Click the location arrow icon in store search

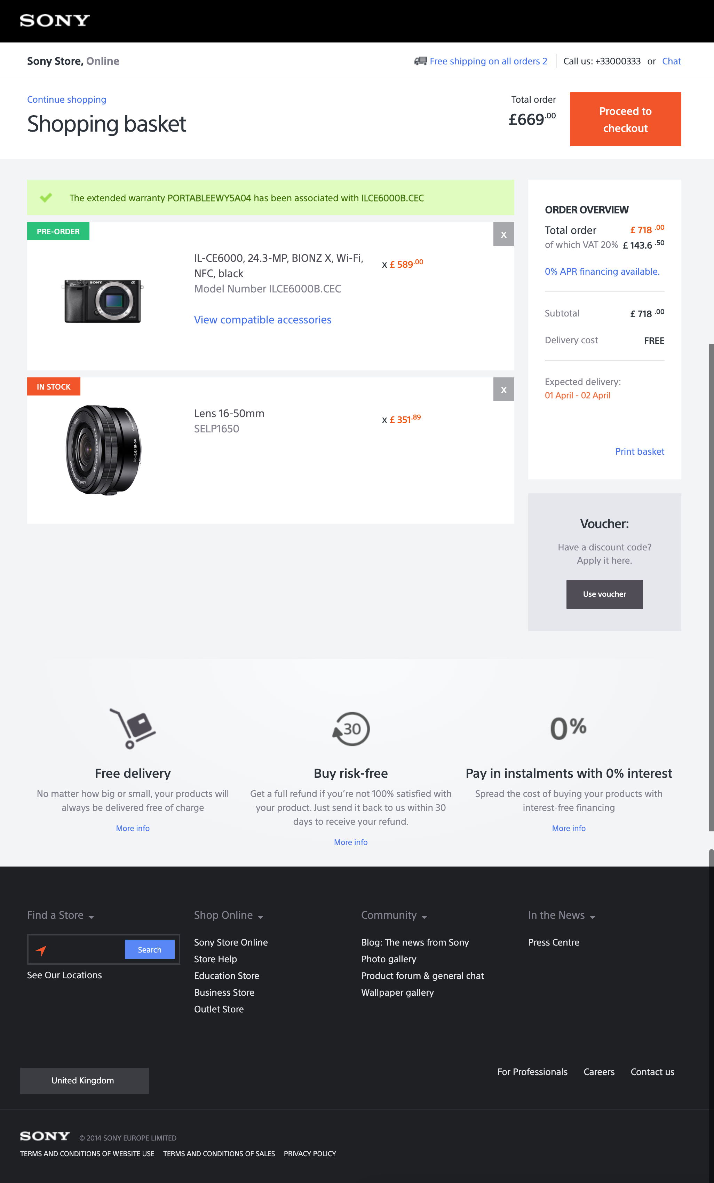pyautogui.click(x=41, y=950)
